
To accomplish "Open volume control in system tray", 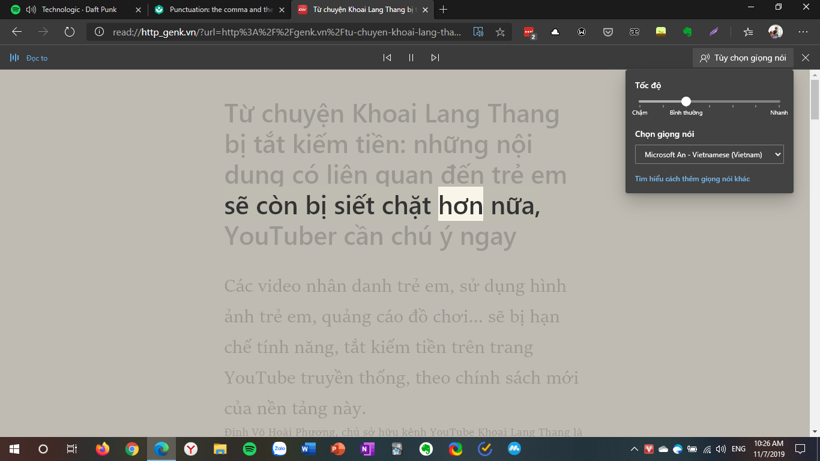I will 721,449.
